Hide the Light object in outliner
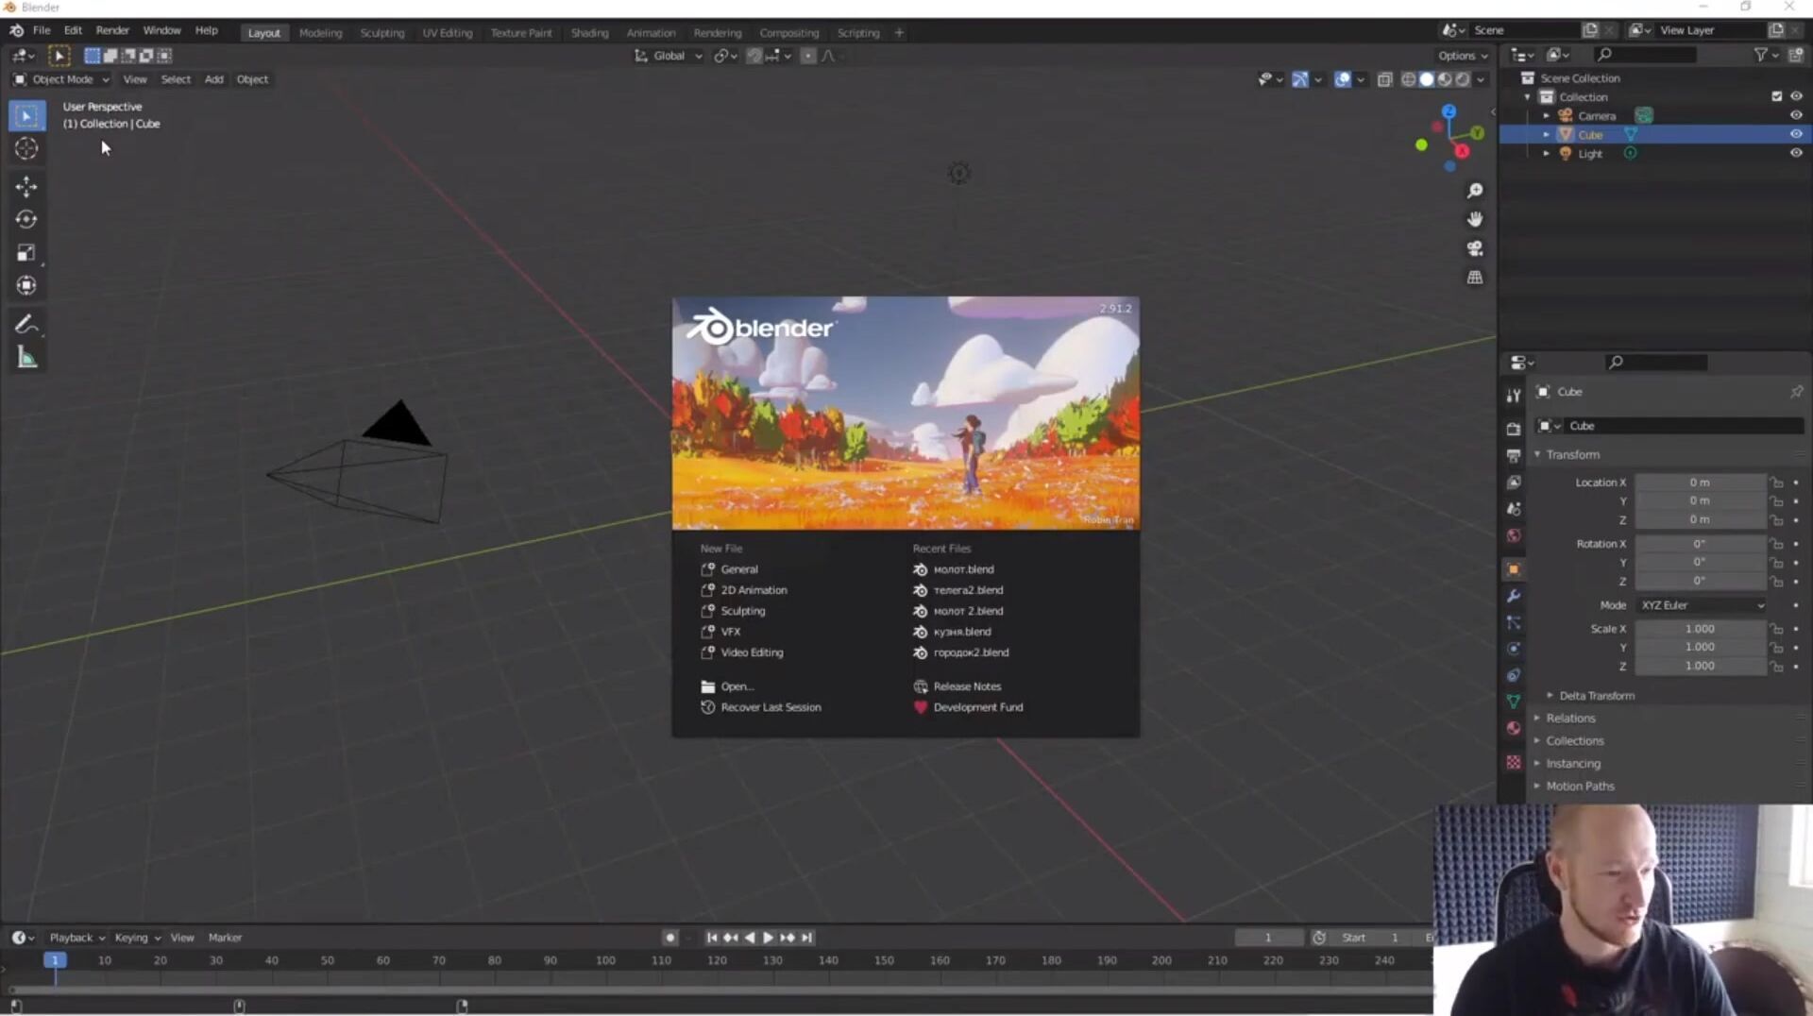This screenshot has width=1813, height=1016. (x=1795, y=153)
